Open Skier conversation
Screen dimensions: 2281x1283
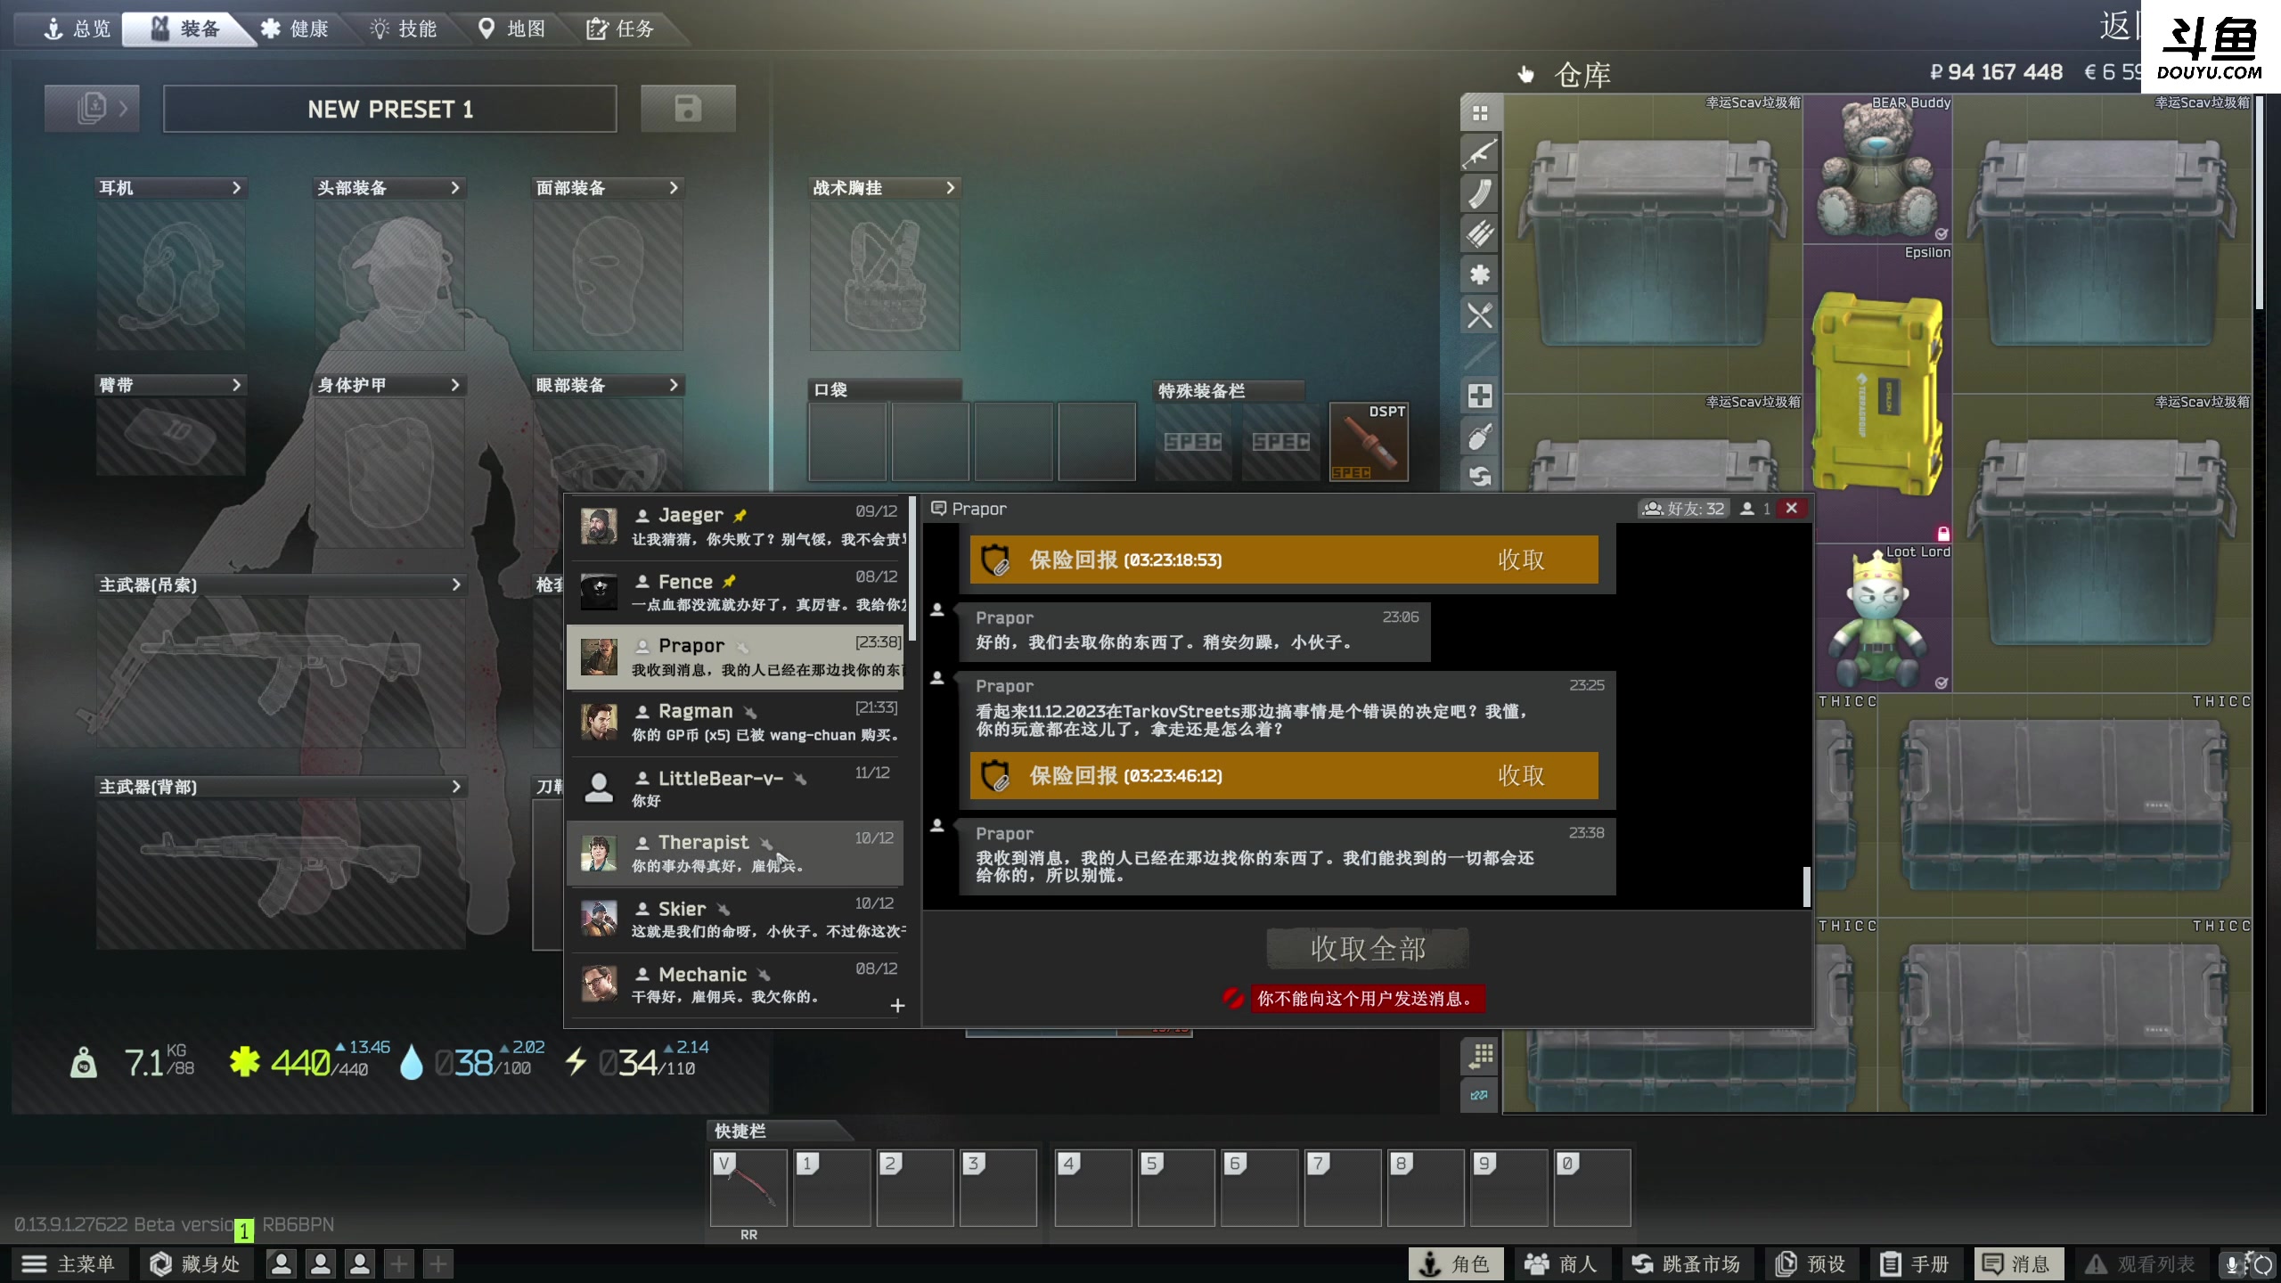[736, 919]
